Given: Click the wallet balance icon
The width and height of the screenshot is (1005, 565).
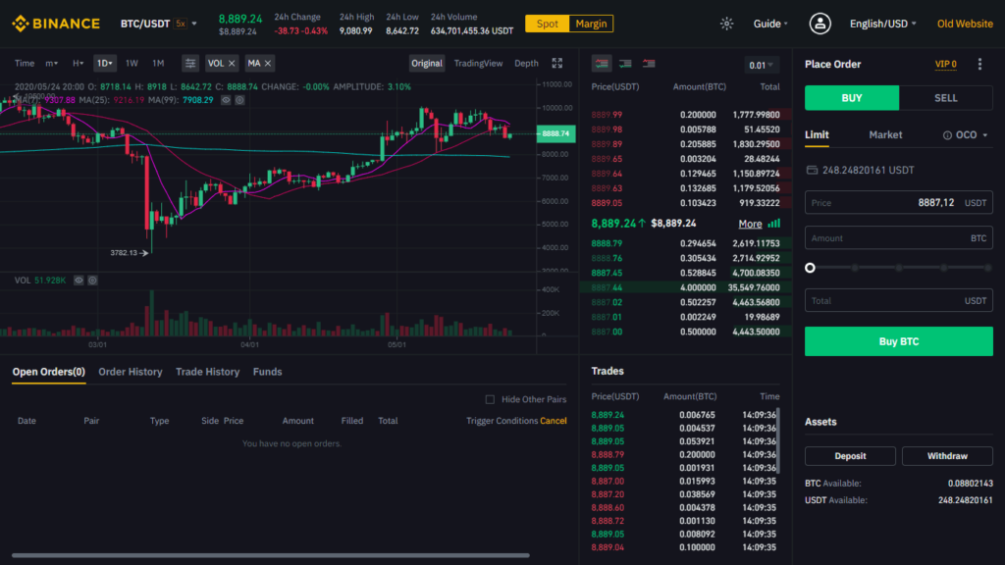Looking at the screenshot, I should [812, 170].
